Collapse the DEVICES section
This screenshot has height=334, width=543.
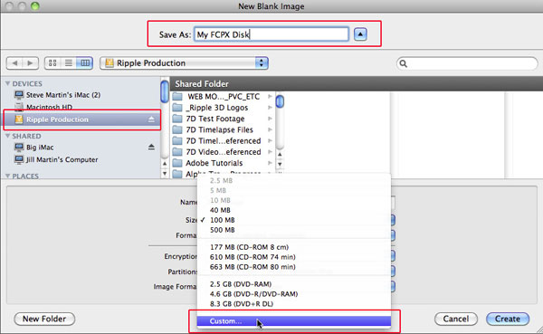tap(7, 83)
